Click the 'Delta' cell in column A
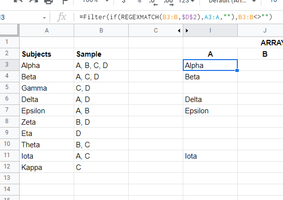Image resolution: width=283 pixels, height=200 pixels. pos(47,99)
